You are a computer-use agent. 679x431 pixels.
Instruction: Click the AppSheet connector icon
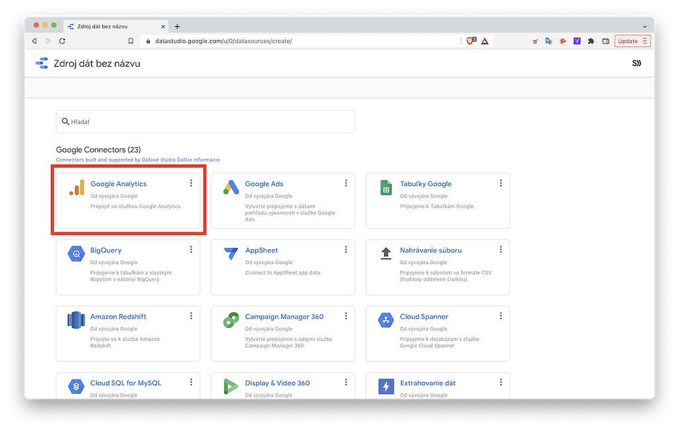click(231, 254)
